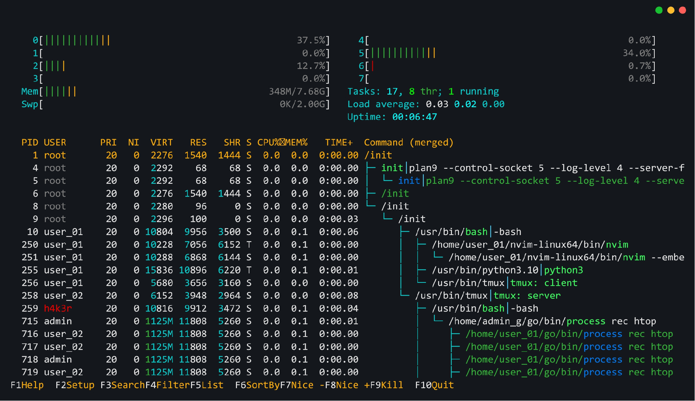This screenshot has height=401, width=695.
Task: Select the /init root process row
Action: click(x=379, y=155)
